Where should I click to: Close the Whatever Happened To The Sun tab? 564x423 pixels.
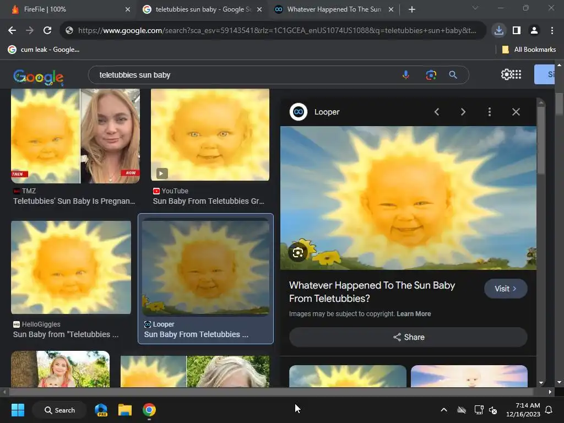click(391, 9)
